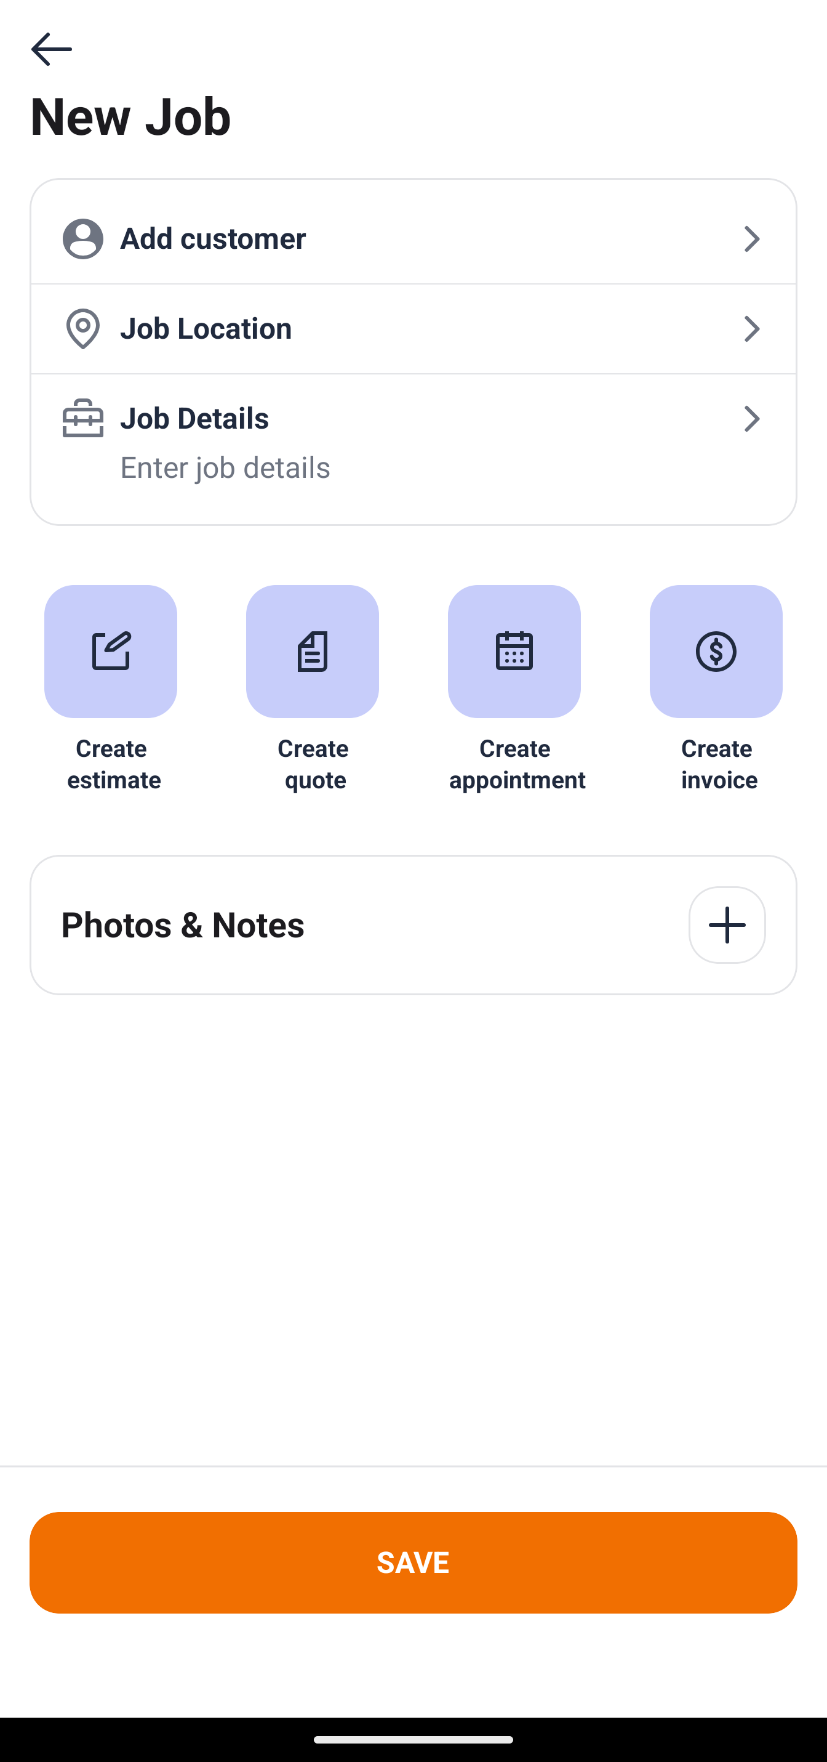Expand Job Details chevron arrow
Screen dimensions: 827x1762
(751, 419)
